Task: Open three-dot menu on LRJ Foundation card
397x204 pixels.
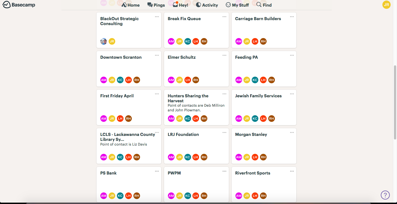Action: (224, 133)
